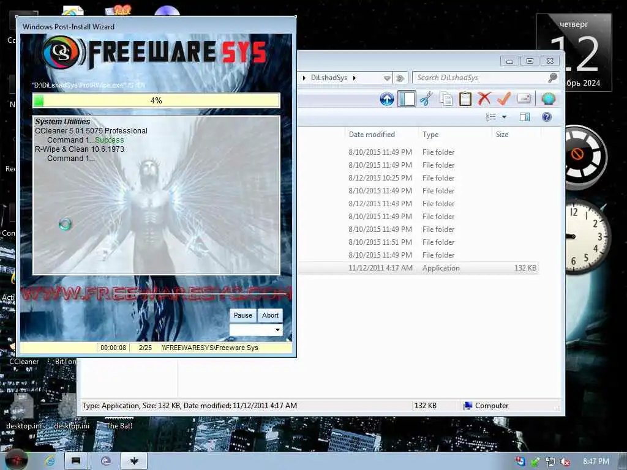Image resolution: width=627 pixels, height=470 pixels.
Task: Click the orange checkmark Properties icon
Action: point(504,99)
